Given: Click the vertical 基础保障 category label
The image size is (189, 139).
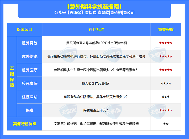Looking at the screenshot, I should 12,77.
